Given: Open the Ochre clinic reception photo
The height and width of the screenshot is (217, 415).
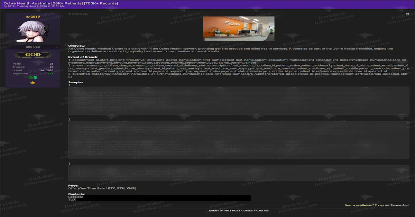Looking at the screenshot, I should tap(239, 29).
